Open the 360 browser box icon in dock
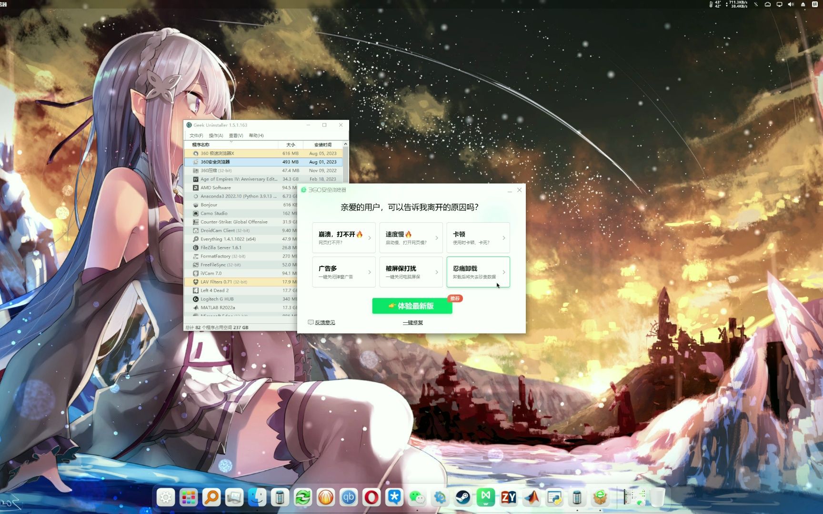This screenshot has height=514, width=823. point(600,498)
